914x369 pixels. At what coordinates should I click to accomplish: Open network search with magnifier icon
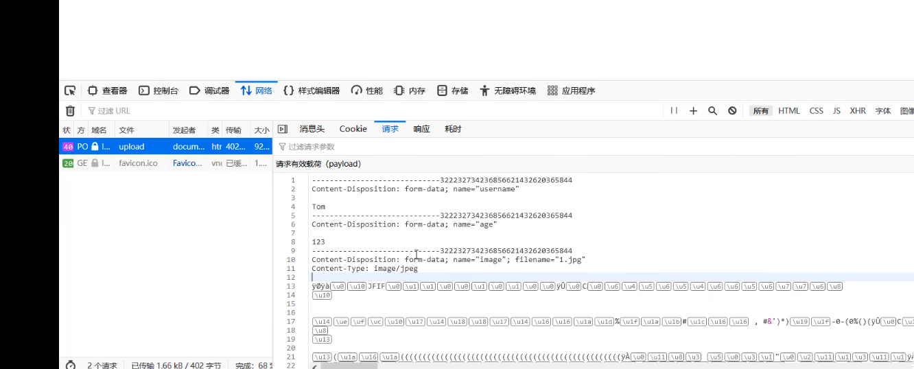[x=712, y=111]
